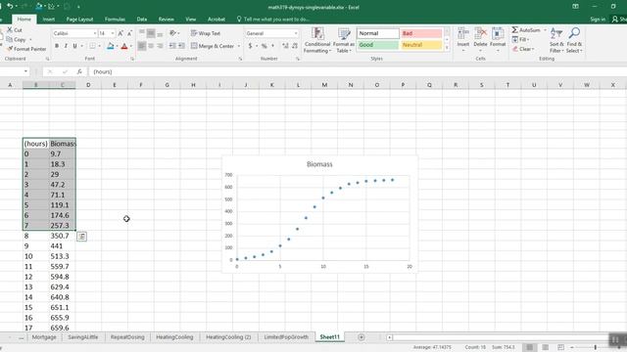The image size is (627, 352).
Task: Open the Clear eraser menu
Action: pos(523,49)
